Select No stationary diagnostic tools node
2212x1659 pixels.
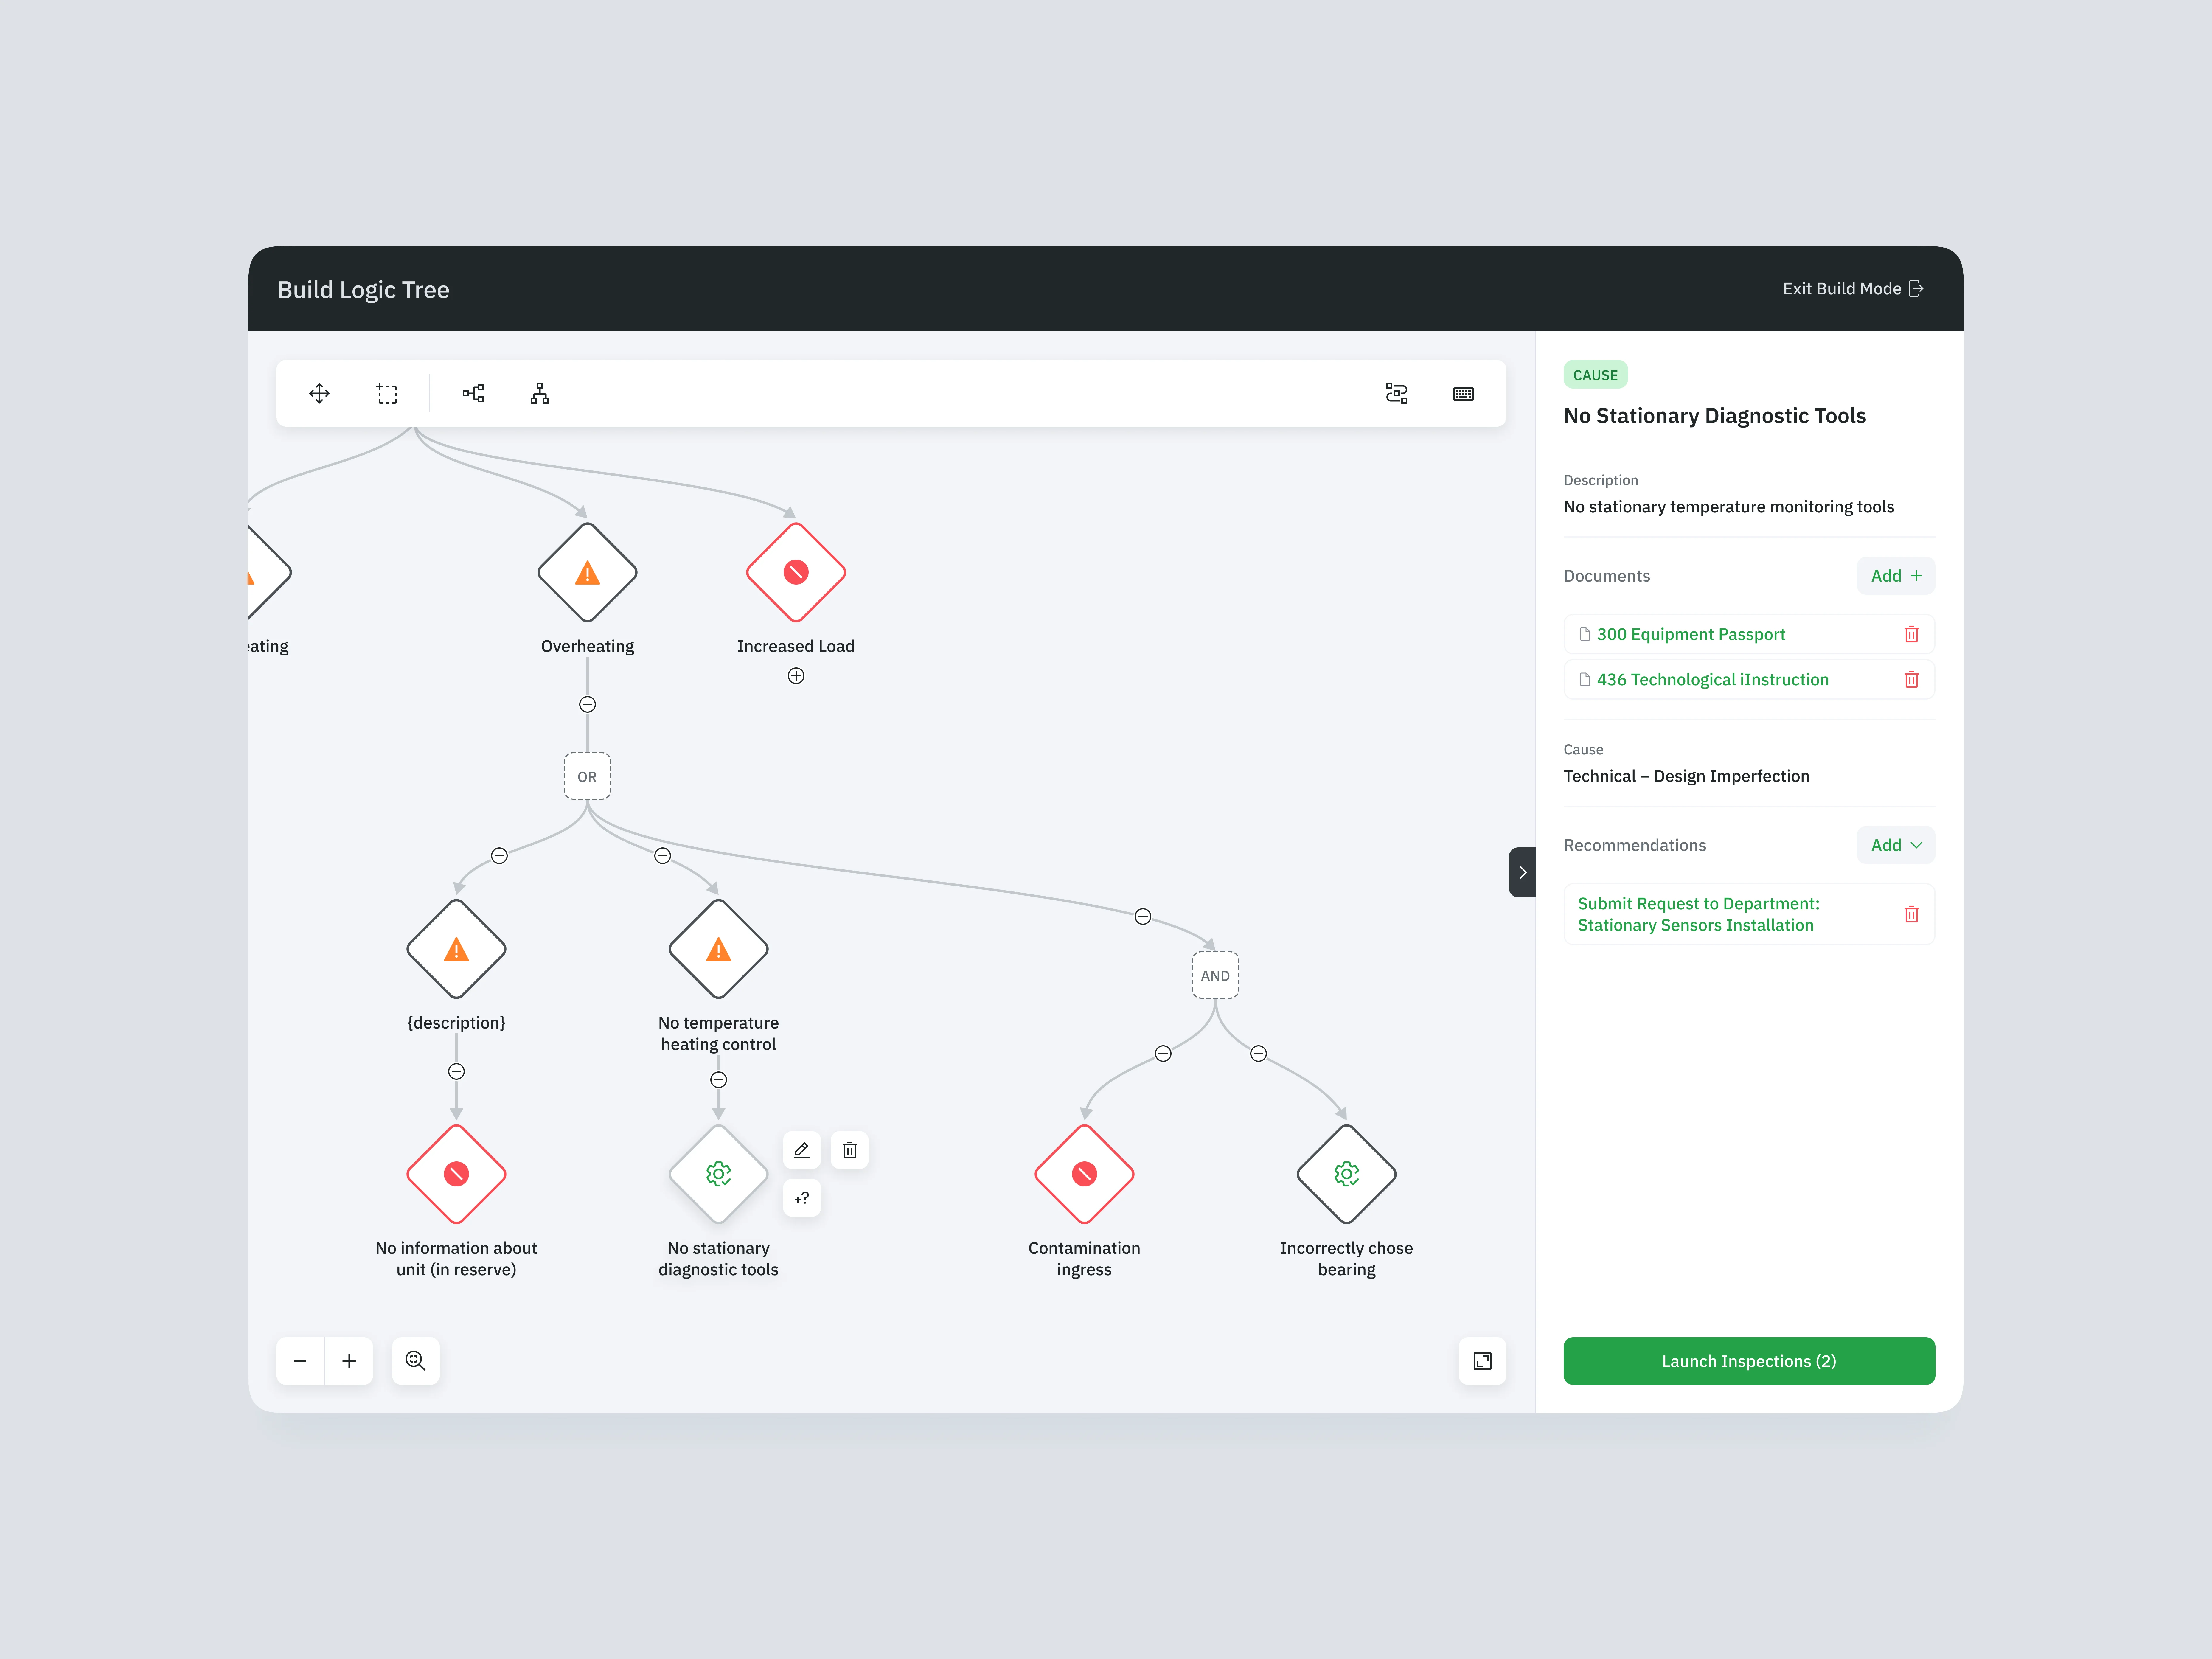coord(718,1174)
